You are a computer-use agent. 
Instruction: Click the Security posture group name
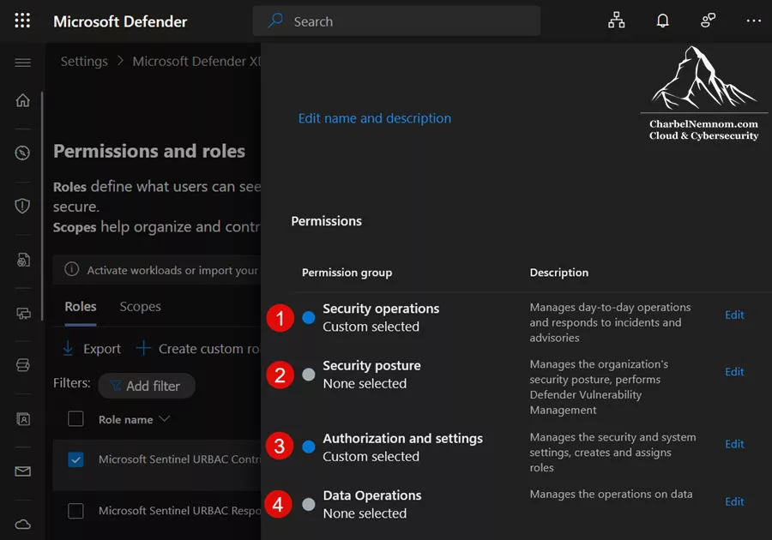pos(371,365)
